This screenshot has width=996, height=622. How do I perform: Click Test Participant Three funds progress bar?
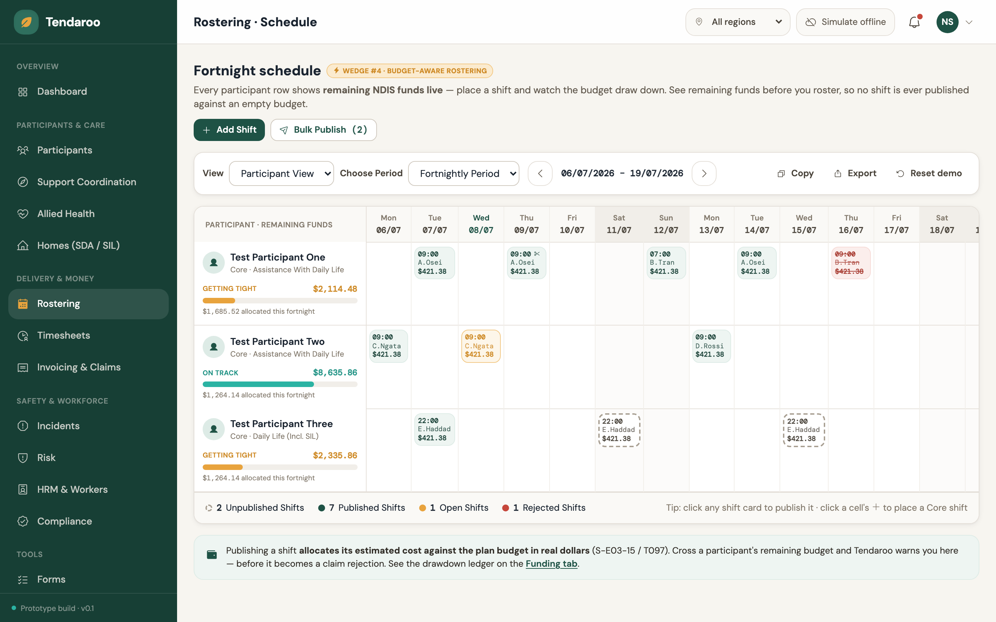[x=280, y=467]
